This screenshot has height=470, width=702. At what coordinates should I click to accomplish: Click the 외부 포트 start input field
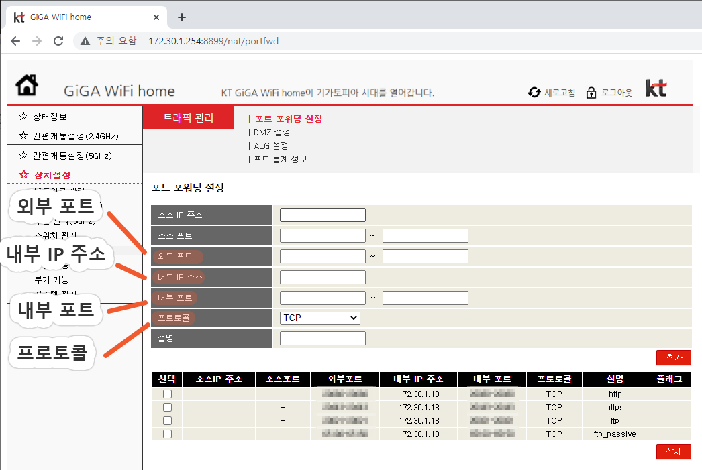click(x=323, y=256)
